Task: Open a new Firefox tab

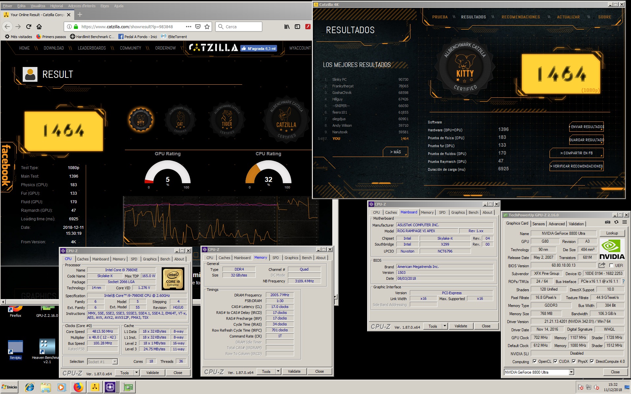Action: point(80,14)
